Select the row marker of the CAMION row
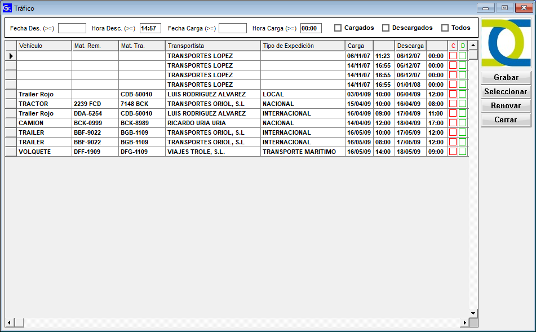 tap(11, 123)
